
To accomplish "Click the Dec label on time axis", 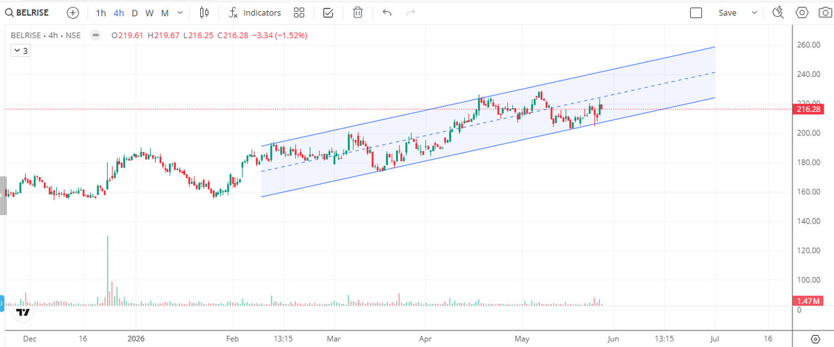I will tap(29, 339).
